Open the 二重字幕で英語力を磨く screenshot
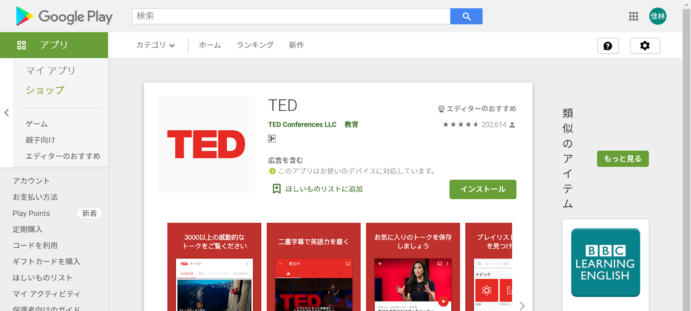The width and height of the screenshot is (691, 311). [x=314, y=267]
